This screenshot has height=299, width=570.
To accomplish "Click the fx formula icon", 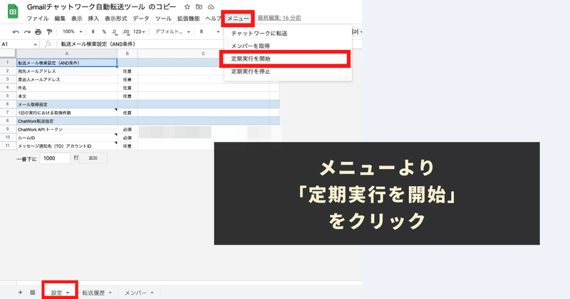I will click(48, 44).
